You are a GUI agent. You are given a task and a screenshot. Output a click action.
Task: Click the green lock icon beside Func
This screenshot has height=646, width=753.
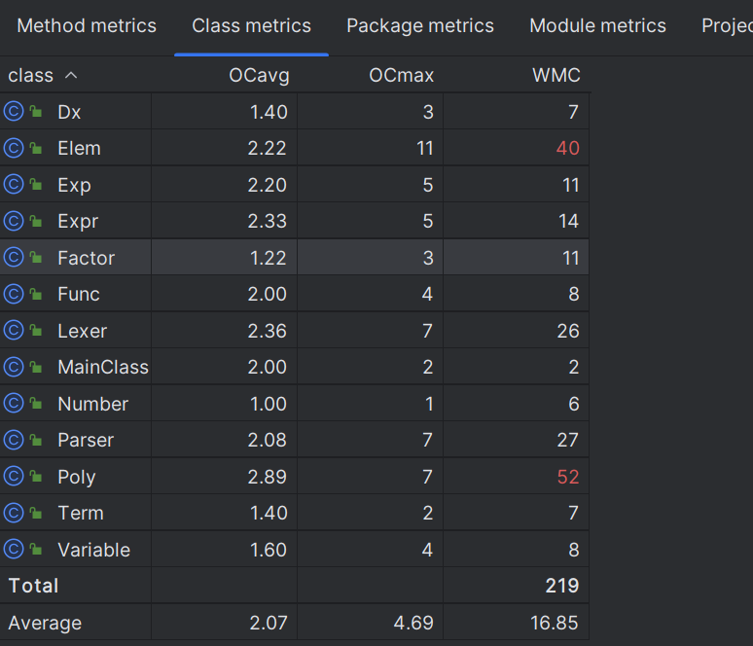(x=36, y=294)
